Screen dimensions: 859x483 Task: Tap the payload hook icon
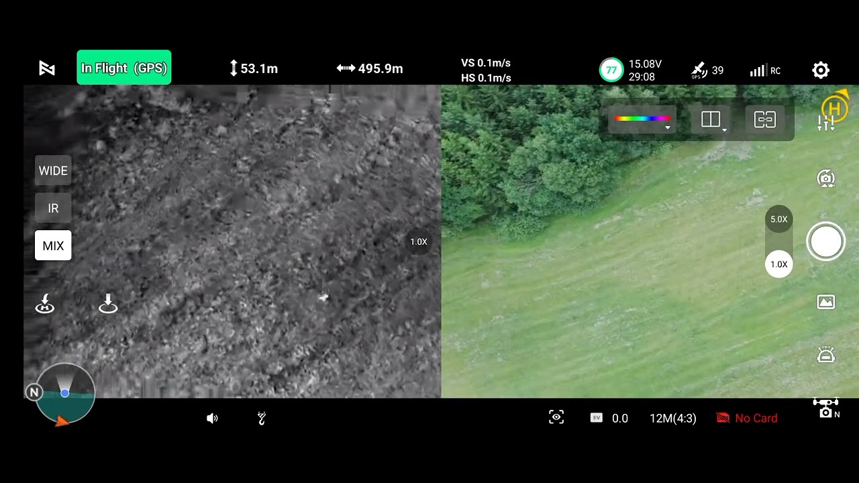(x=262, y=419)
